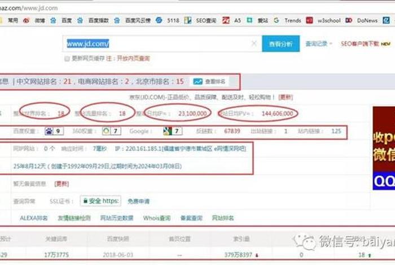Expand the 查询记录 dropdown
Image resolution: width=395 pixels, height=265 pixels.
point(319,44)
